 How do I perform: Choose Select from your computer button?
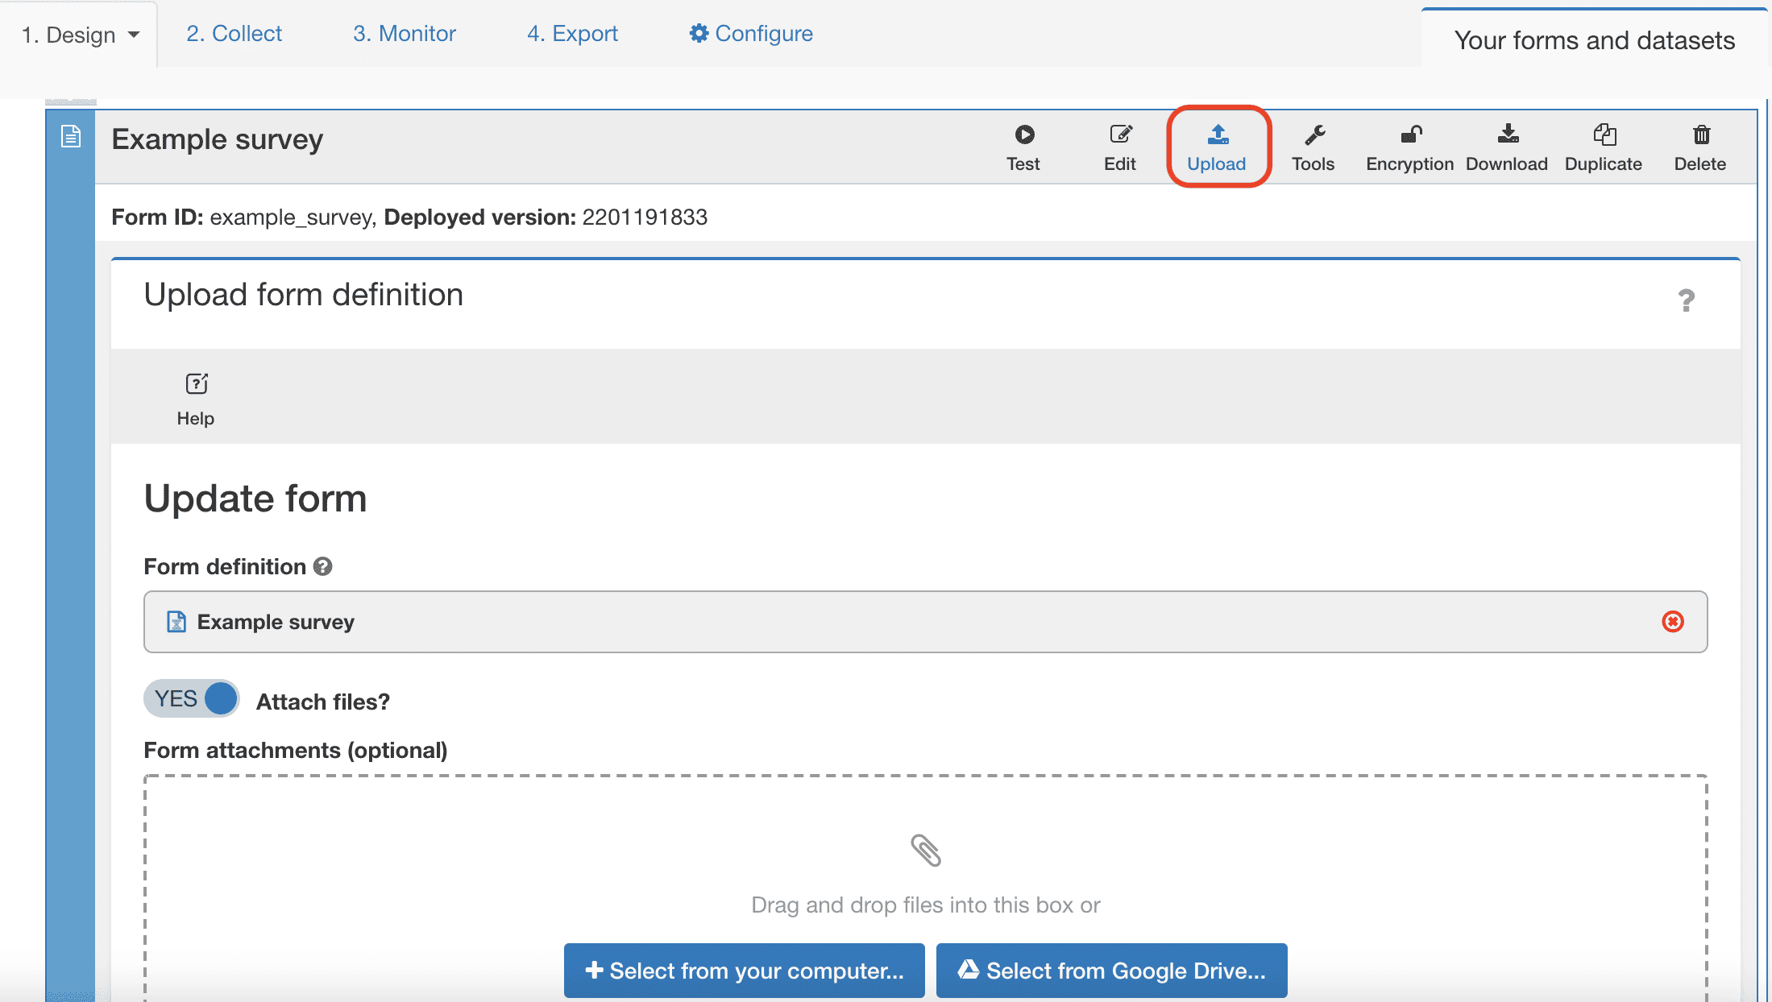click(x=744, y=971)
